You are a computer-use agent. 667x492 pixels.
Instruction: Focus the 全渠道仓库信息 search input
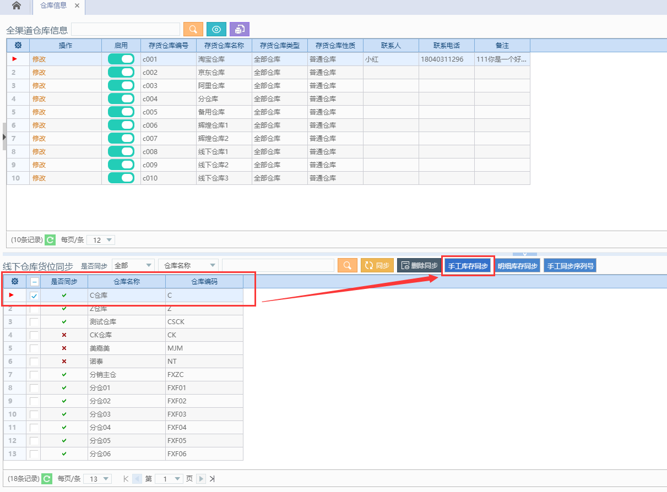click(x=126, y=29)
